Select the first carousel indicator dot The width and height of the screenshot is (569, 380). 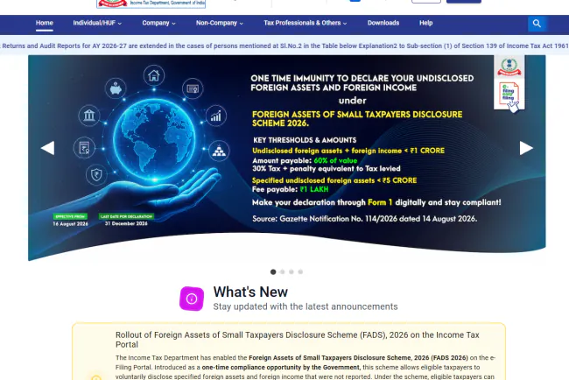coord(273,271)
